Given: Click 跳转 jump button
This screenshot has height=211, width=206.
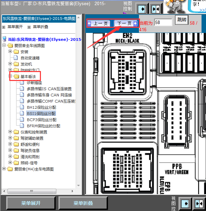Looking at the screenshot, I should click(182, 20).
